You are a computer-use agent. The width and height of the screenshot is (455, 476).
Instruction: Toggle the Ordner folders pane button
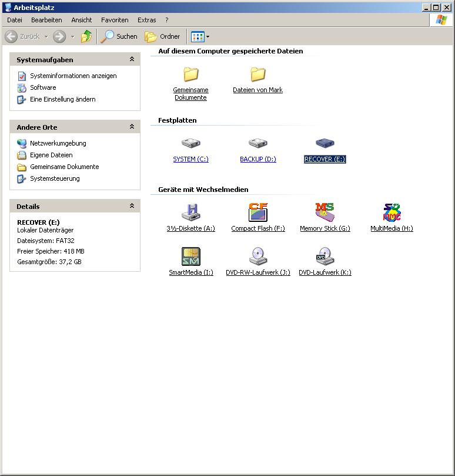162,37
